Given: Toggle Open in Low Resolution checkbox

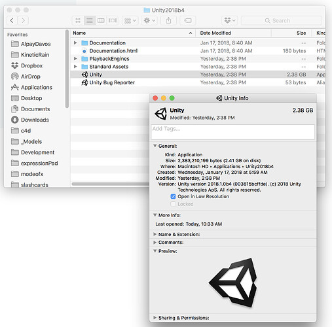Looking at the screenshot, I should (173, 197).
